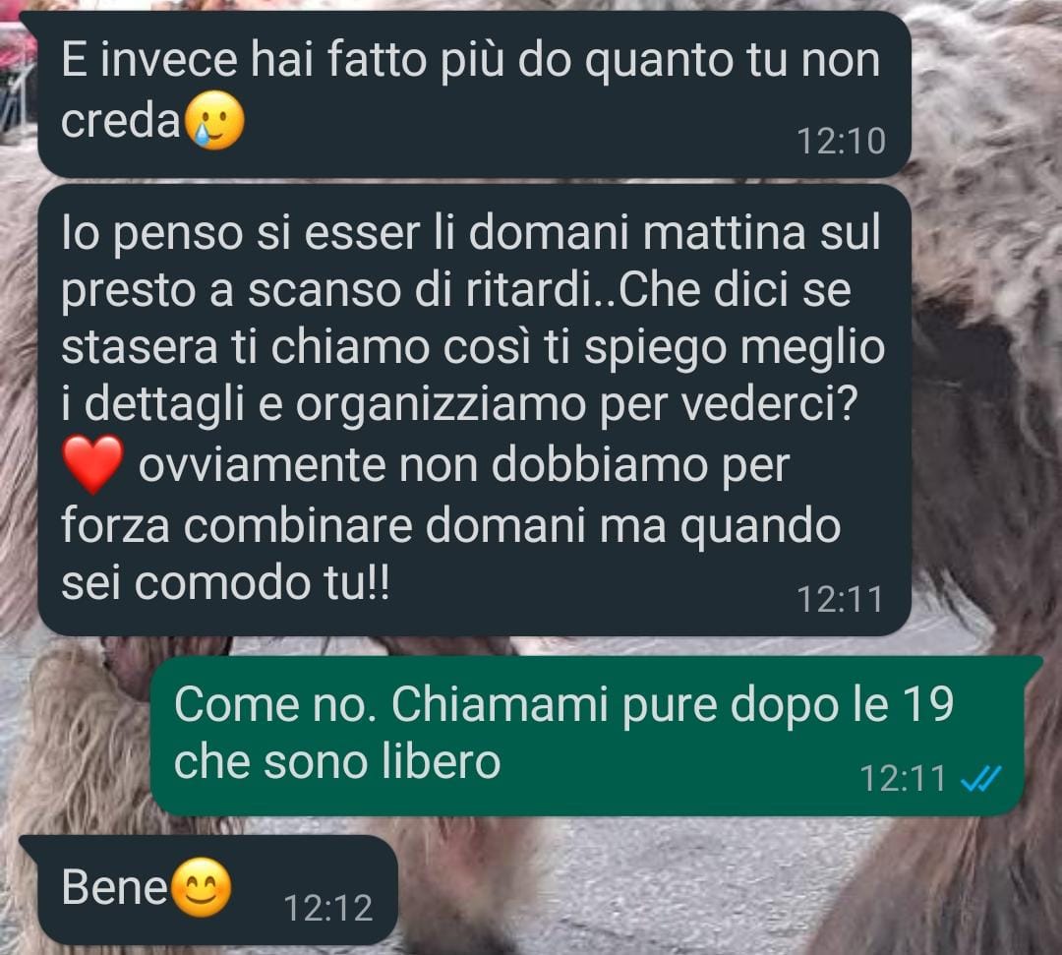Tap the words 'Chiamami pure dopo le 19'
The image size is (1062, 955).
[x=672, y=706]
